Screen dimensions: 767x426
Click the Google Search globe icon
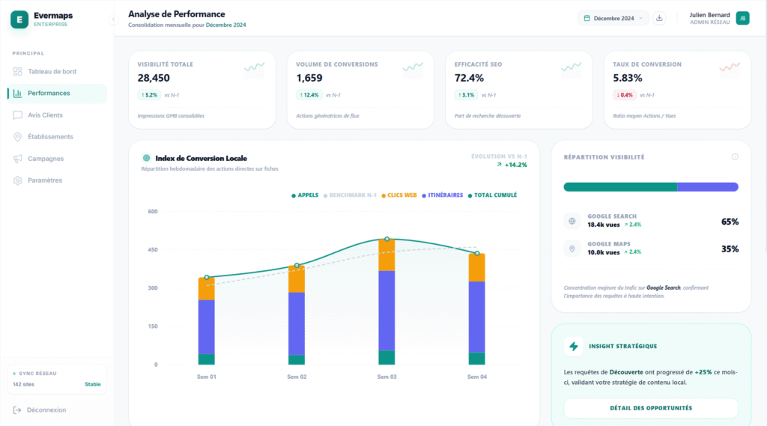coord(572,221)
